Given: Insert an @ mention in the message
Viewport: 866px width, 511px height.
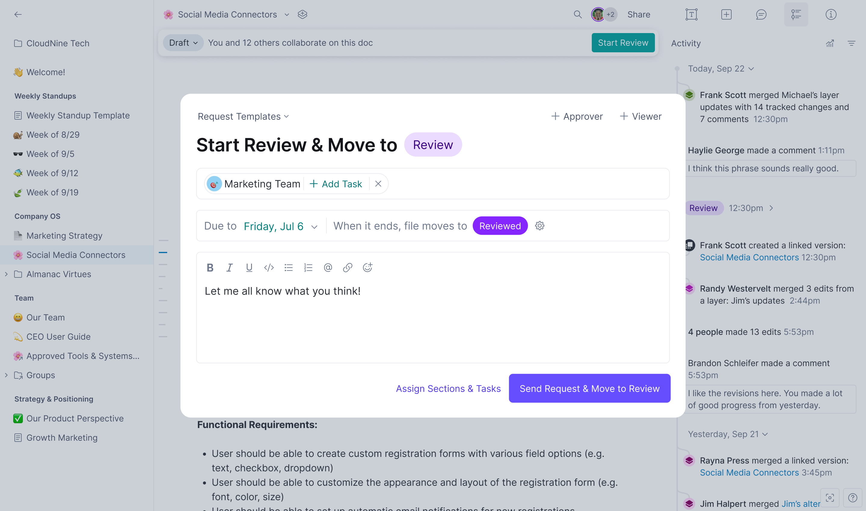Looking at the screenshot, I should (x=328, y=268).
